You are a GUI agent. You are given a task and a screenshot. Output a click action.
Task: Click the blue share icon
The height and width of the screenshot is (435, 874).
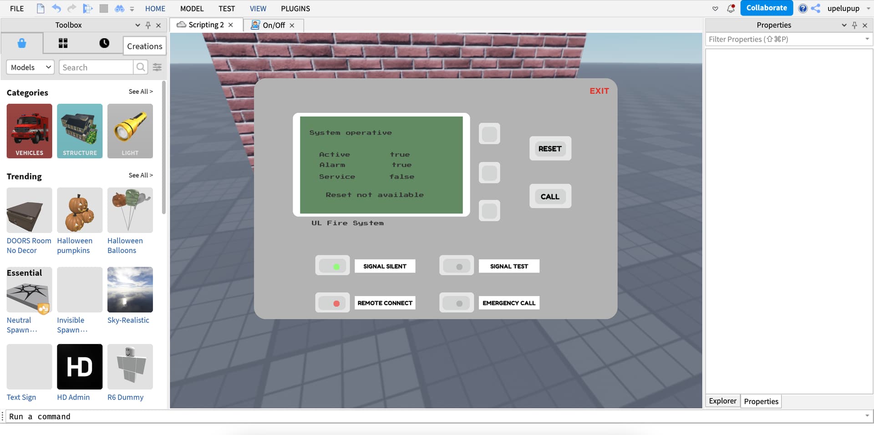pos(816,8)
